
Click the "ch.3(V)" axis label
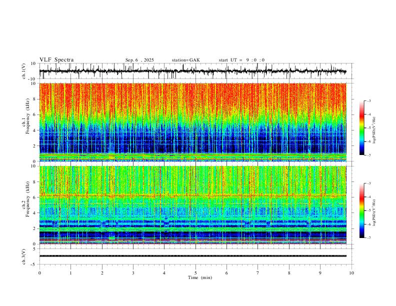pyautogui.click(x=24, y=257)
